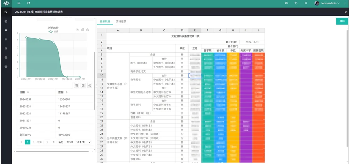Viewport: 349px width, 164px height.
Task: Select the 报表数据 tab
Action: [105, 21]
